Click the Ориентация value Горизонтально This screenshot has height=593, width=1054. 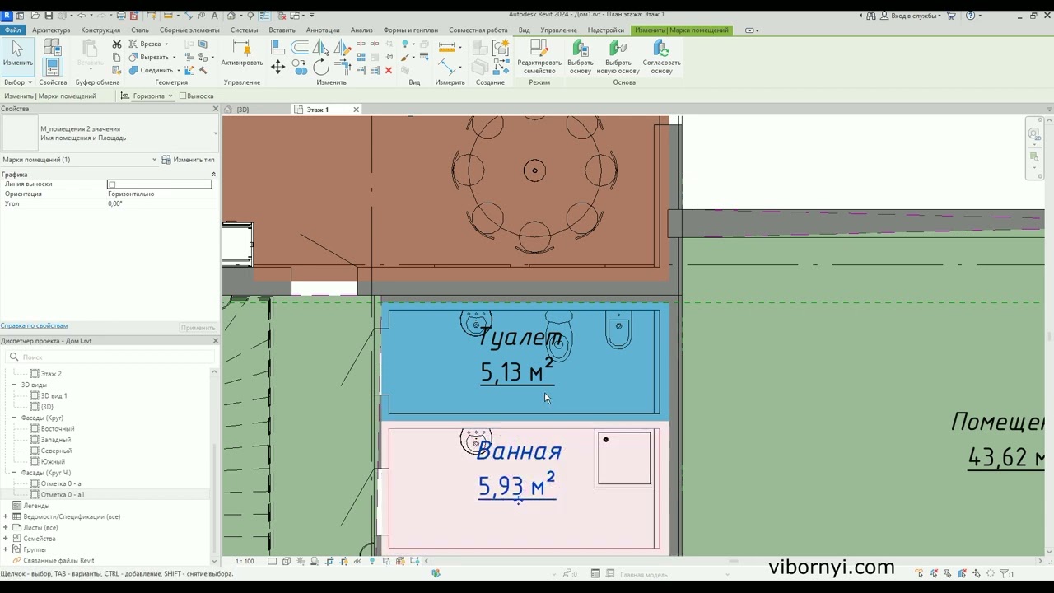[x=131, y=194]
